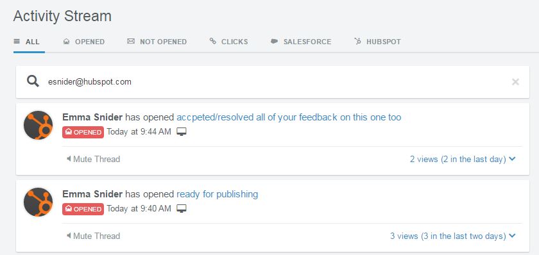
Task: Click the Activity Stream heading
Action: (x=62, y=16)
